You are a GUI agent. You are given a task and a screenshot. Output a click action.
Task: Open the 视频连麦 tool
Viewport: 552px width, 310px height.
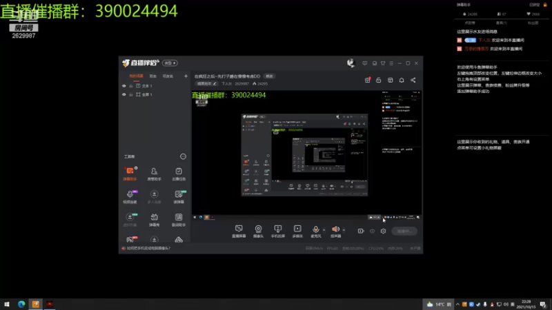(130, 196)
